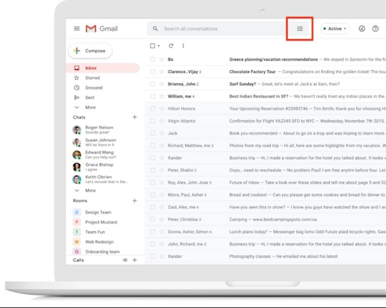Check the box for Xander's Business trip email
This screenshot has width=386, height=308.
[152, 158]
